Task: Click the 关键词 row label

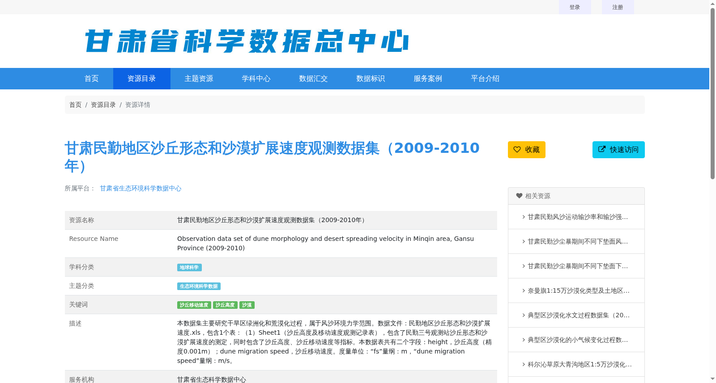Action: point(79,305)
